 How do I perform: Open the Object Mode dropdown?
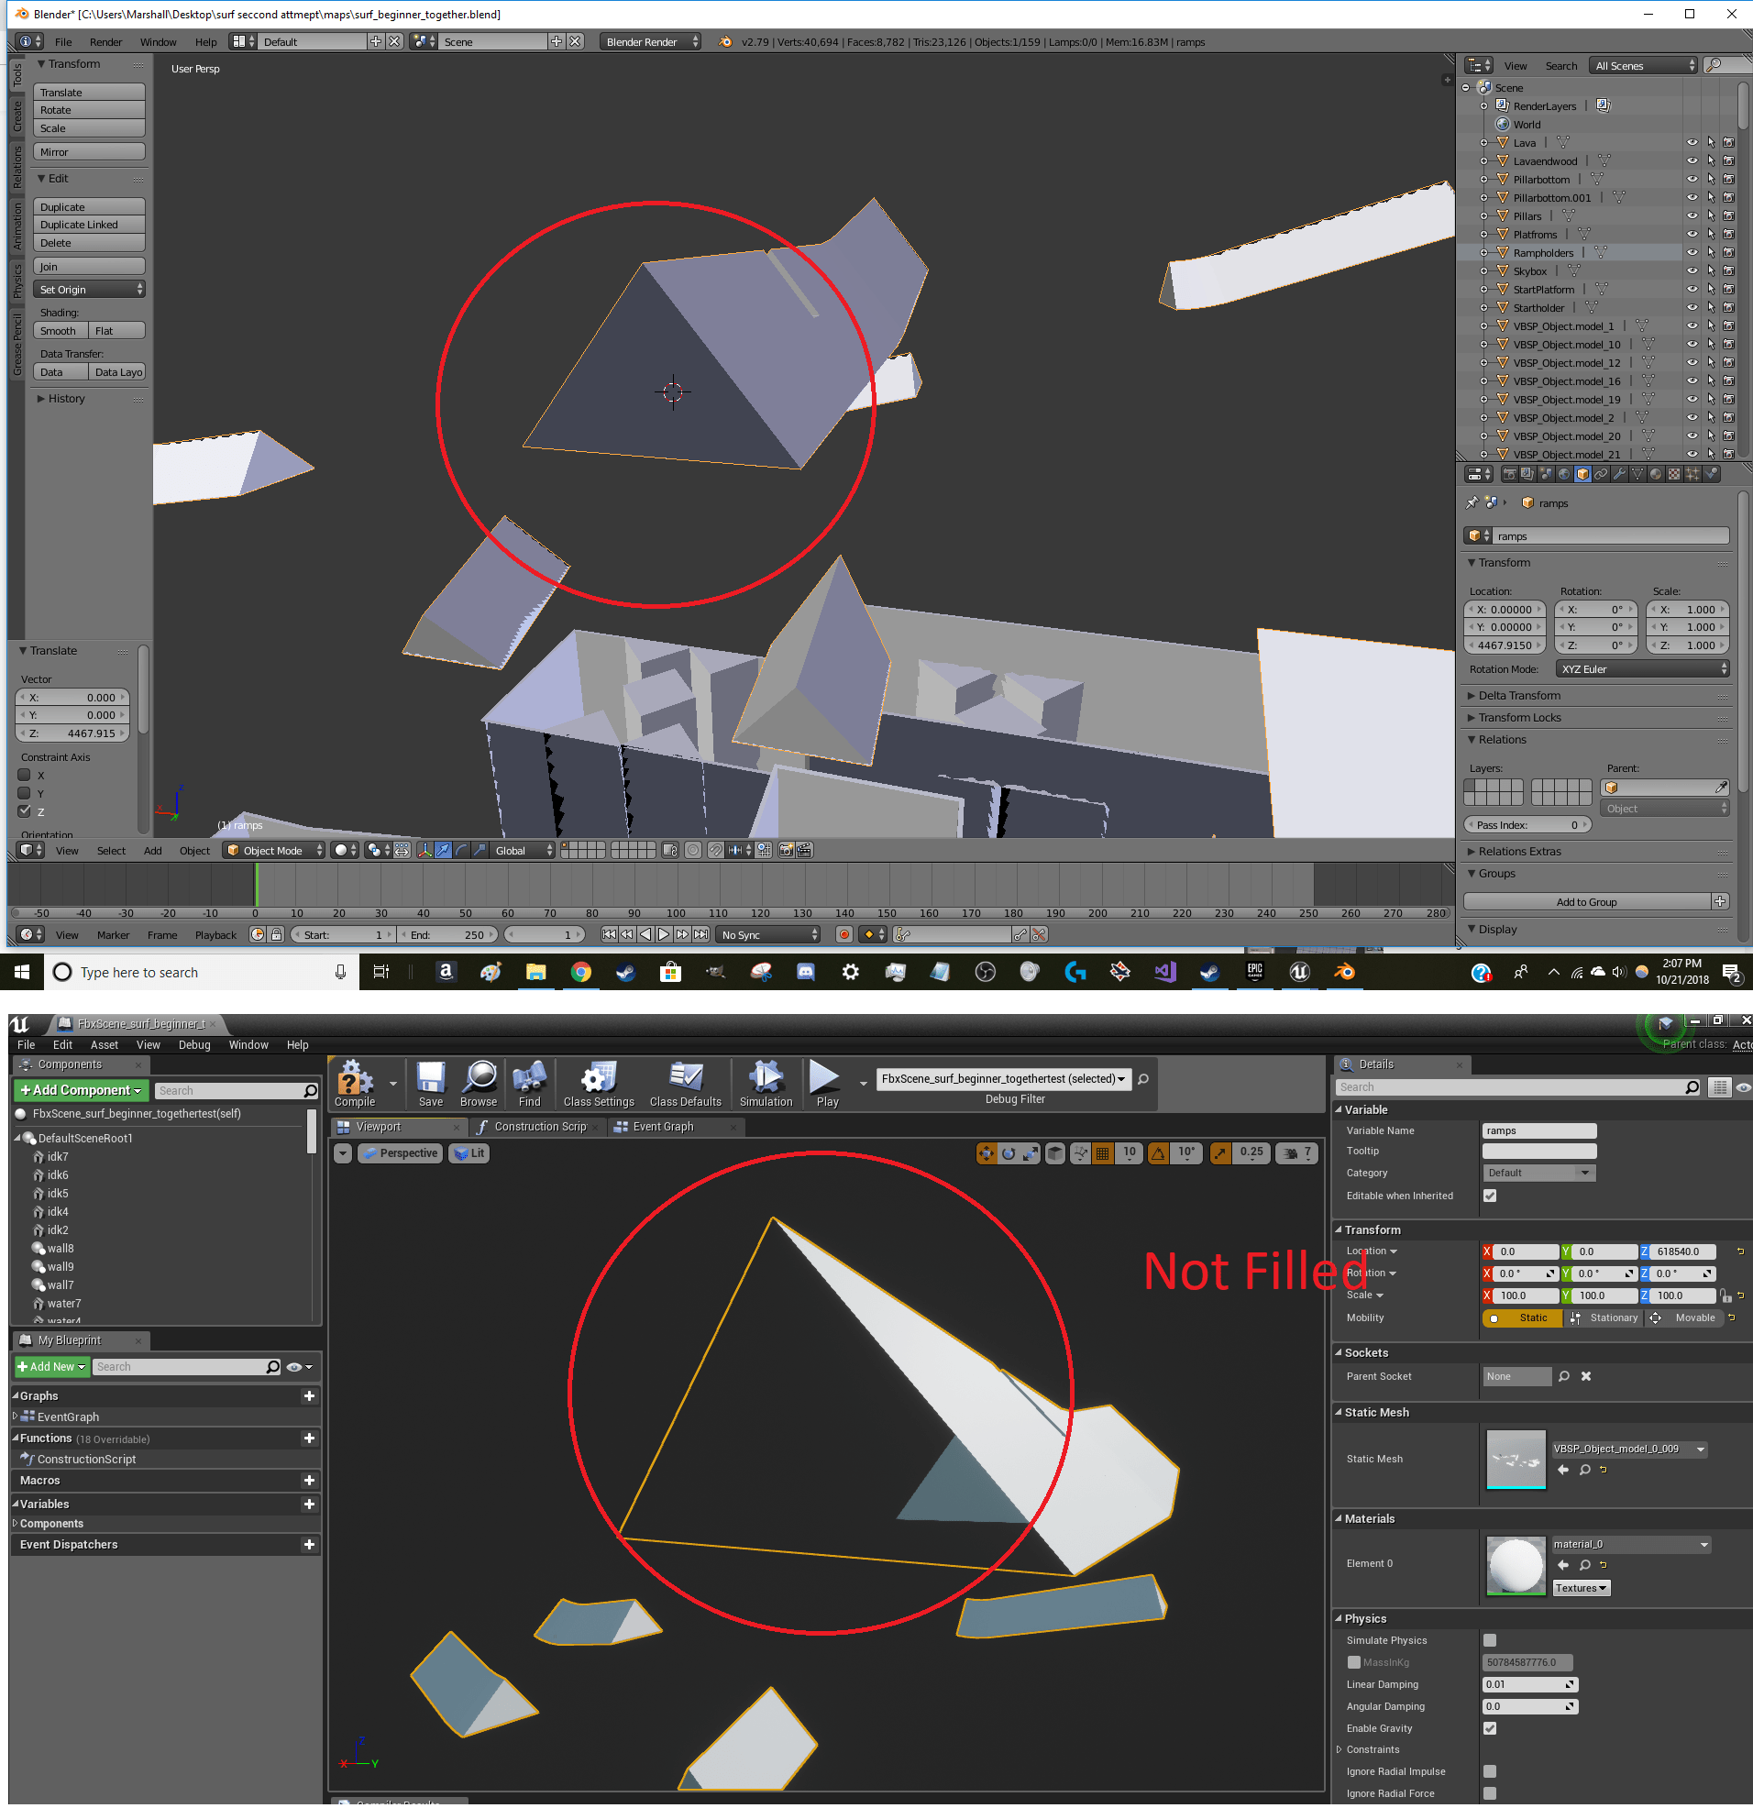tap(274, 851)
